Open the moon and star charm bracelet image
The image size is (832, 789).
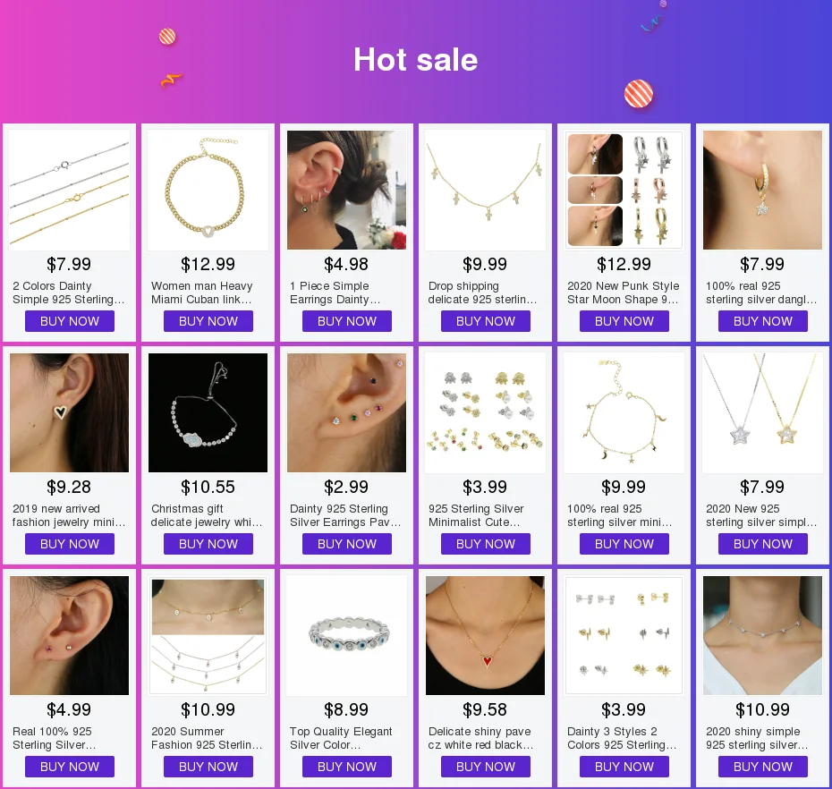(624, 412)
